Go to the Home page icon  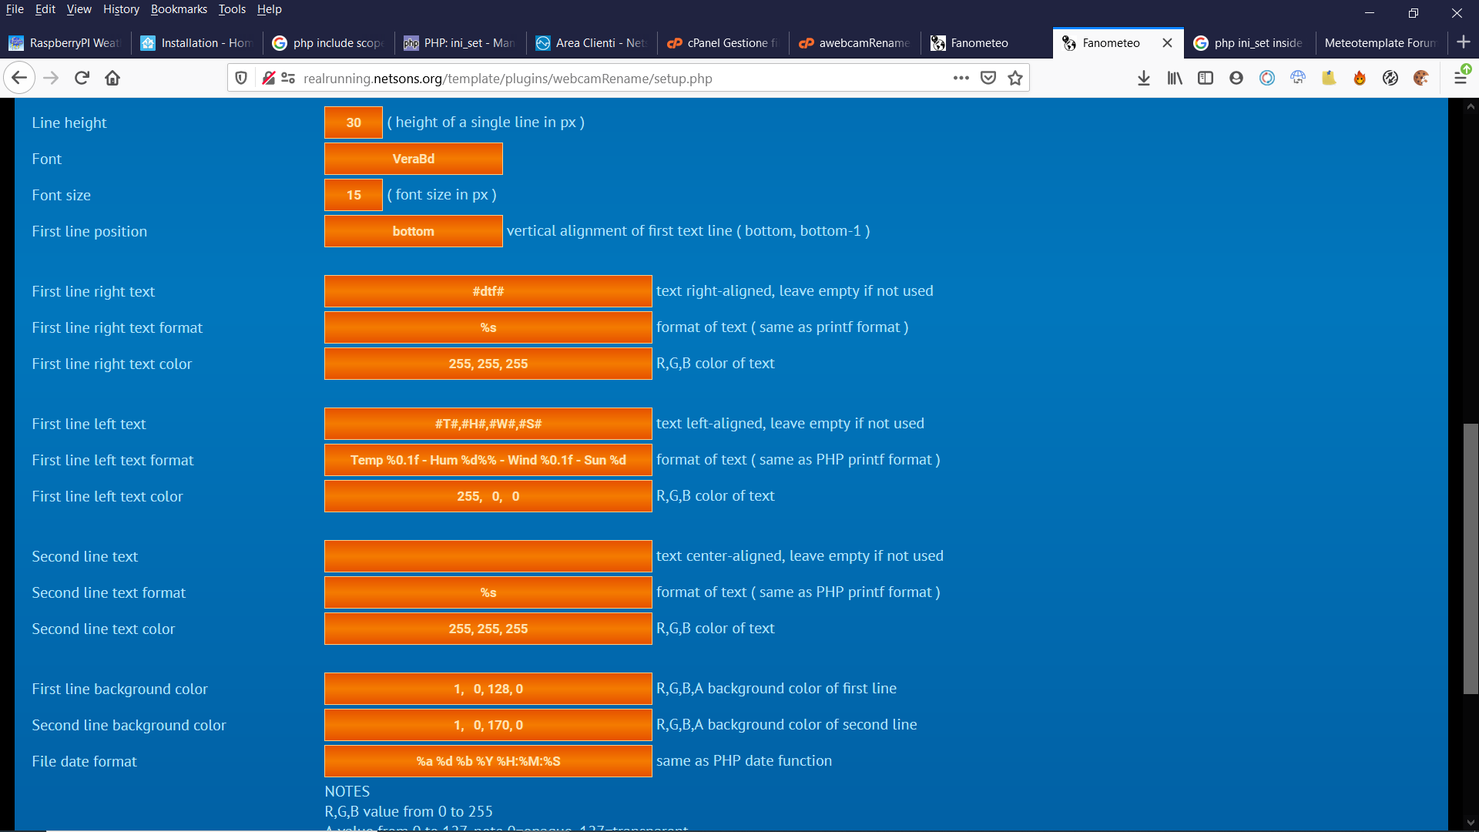coord(112,78)
